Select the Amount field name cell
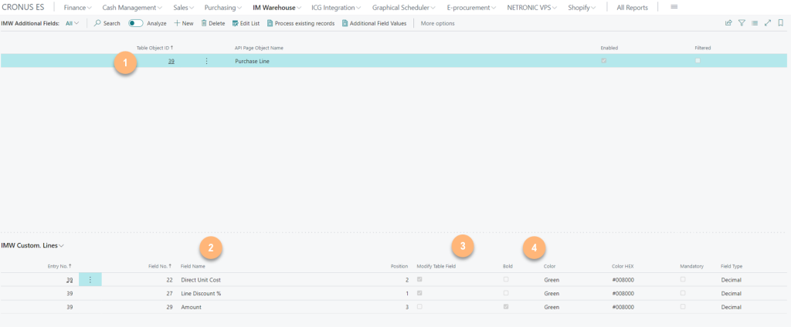Viewport: 791px width, 327px height. [192, 307]
